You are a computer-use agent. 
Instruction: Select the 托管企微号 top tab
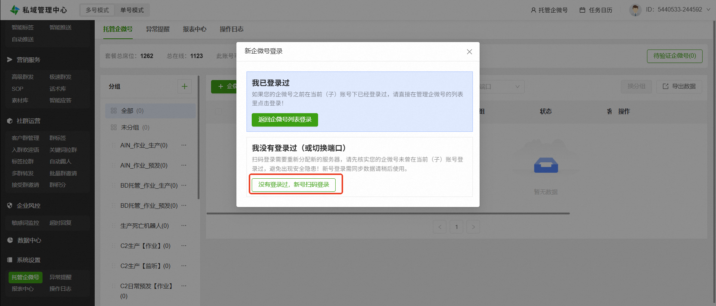[118, 29]
